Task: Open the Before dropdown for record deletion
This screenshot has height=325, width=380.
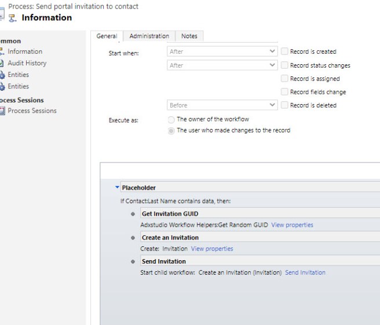Action: (x=222, y=105)
